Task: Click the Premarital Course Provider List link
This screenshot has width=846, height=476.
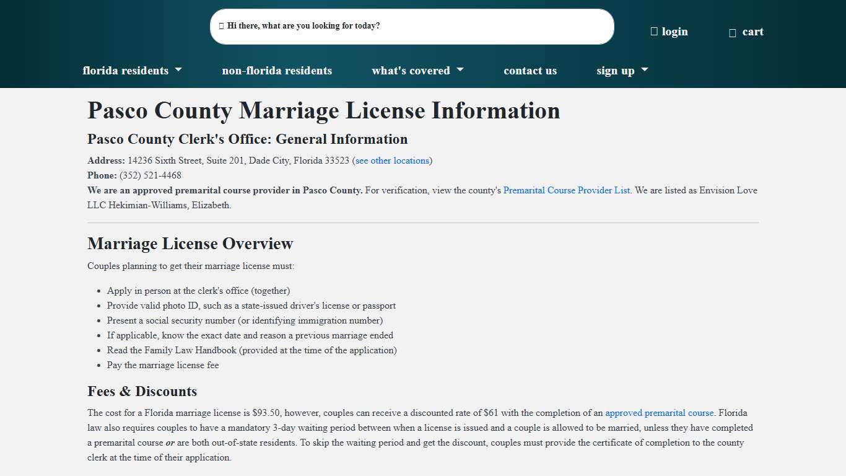Action: pos(566,190)
